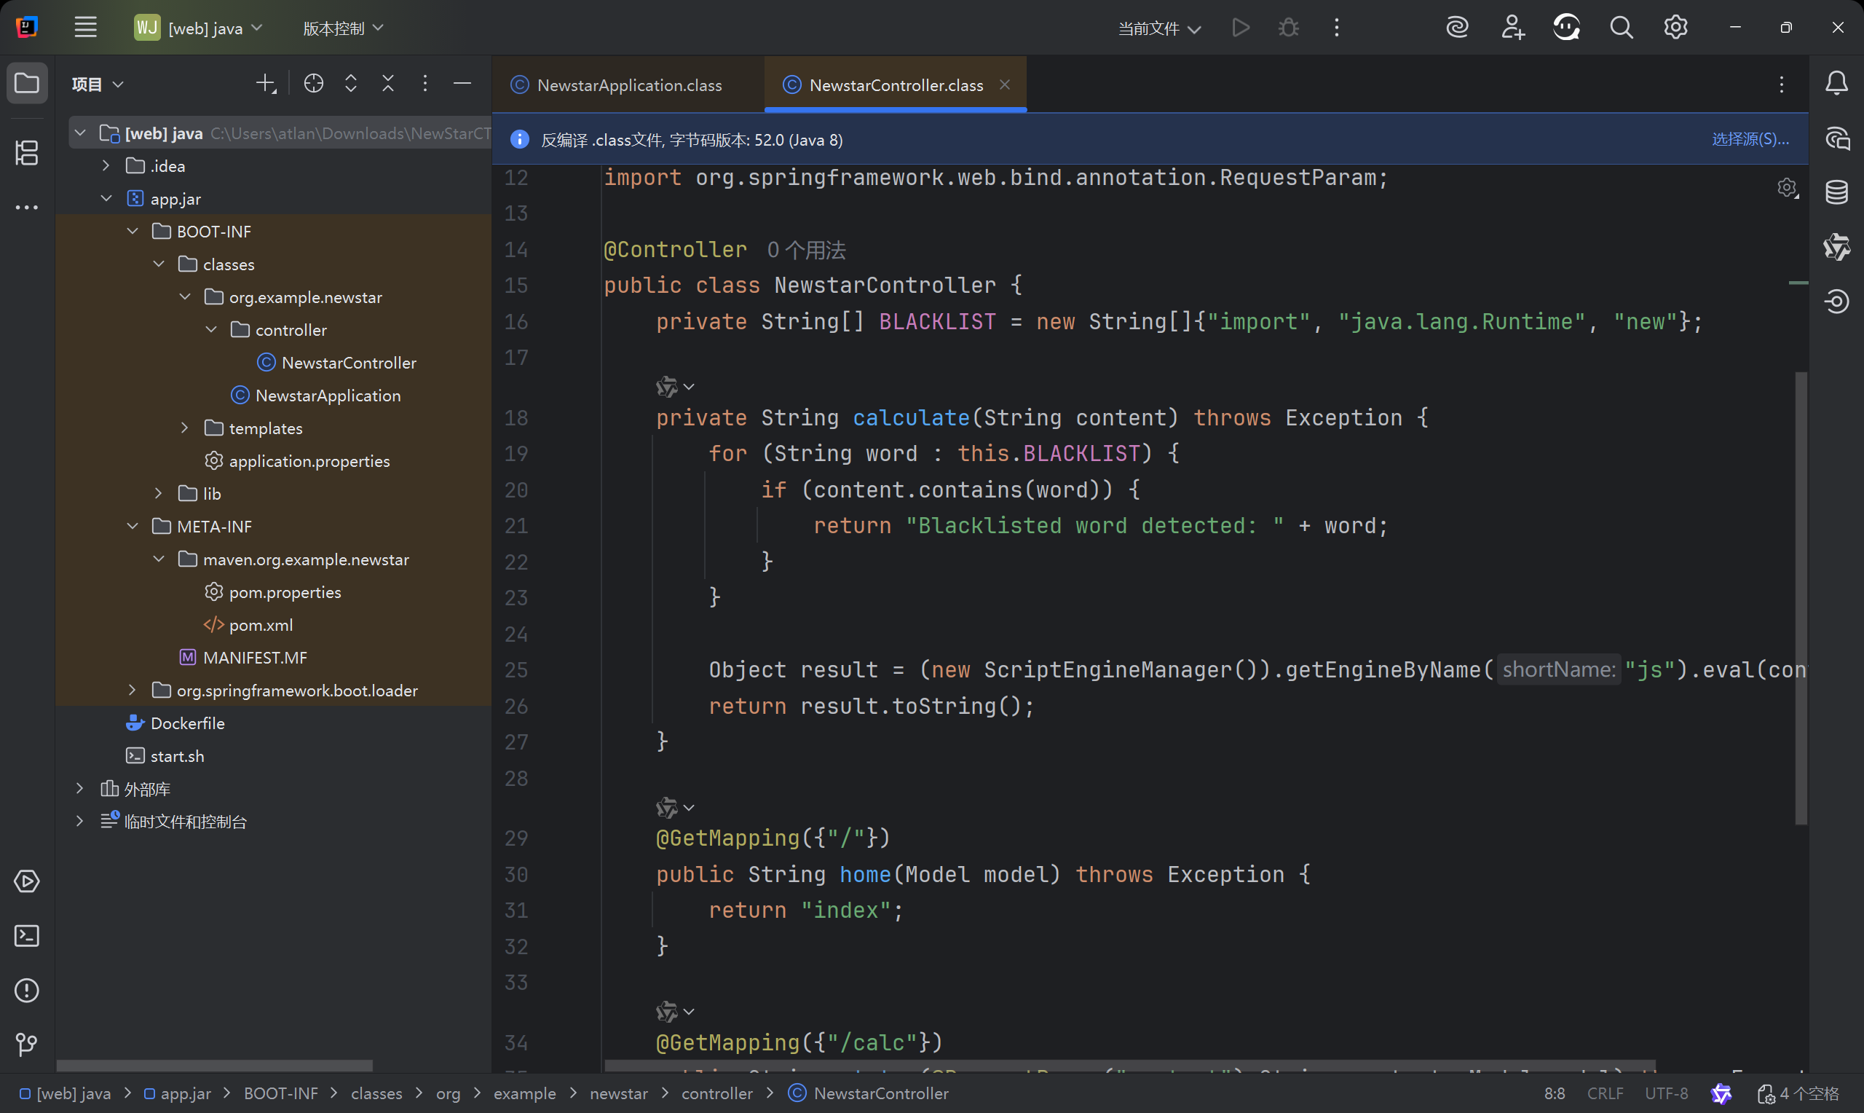This screenshot has height=1113, width=1864.
Task: Open the 当前文件 run configuration dropdown
Action: click(x=1159, y=28)
